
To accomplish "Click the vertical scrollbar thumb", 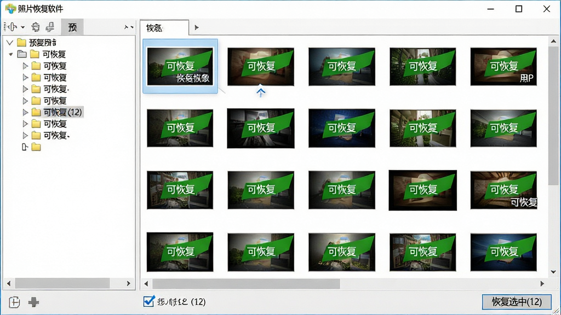I will [x=553, y=115].
